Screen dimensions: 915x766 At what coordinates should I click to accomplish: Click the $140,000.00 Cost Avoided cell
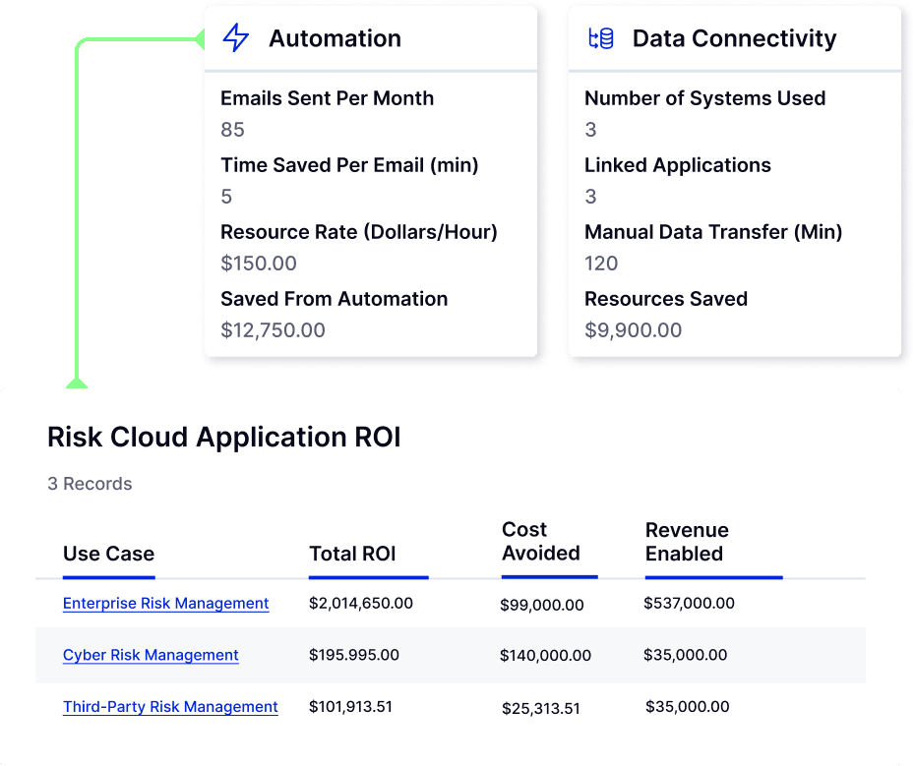click(545, 655)
